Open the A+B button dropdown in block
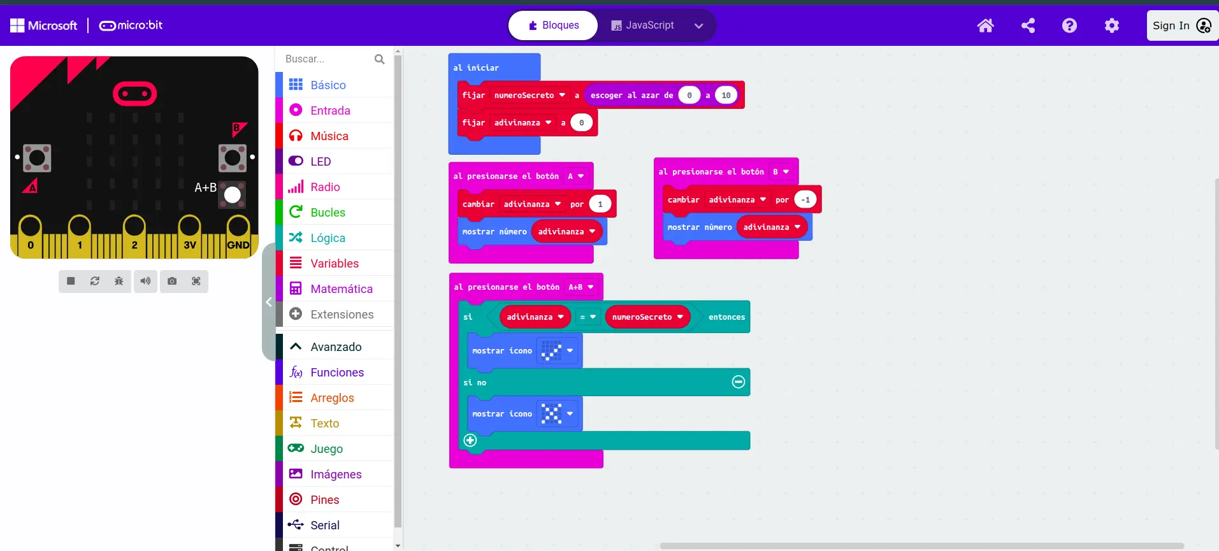 coord(581,287)
